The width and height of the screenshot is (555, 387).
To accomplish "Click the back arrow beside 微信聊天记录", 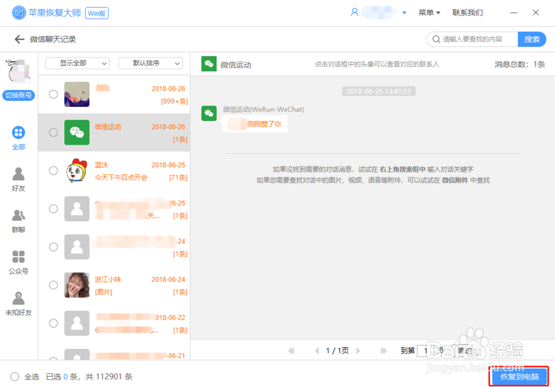I will tap(19, 39).
